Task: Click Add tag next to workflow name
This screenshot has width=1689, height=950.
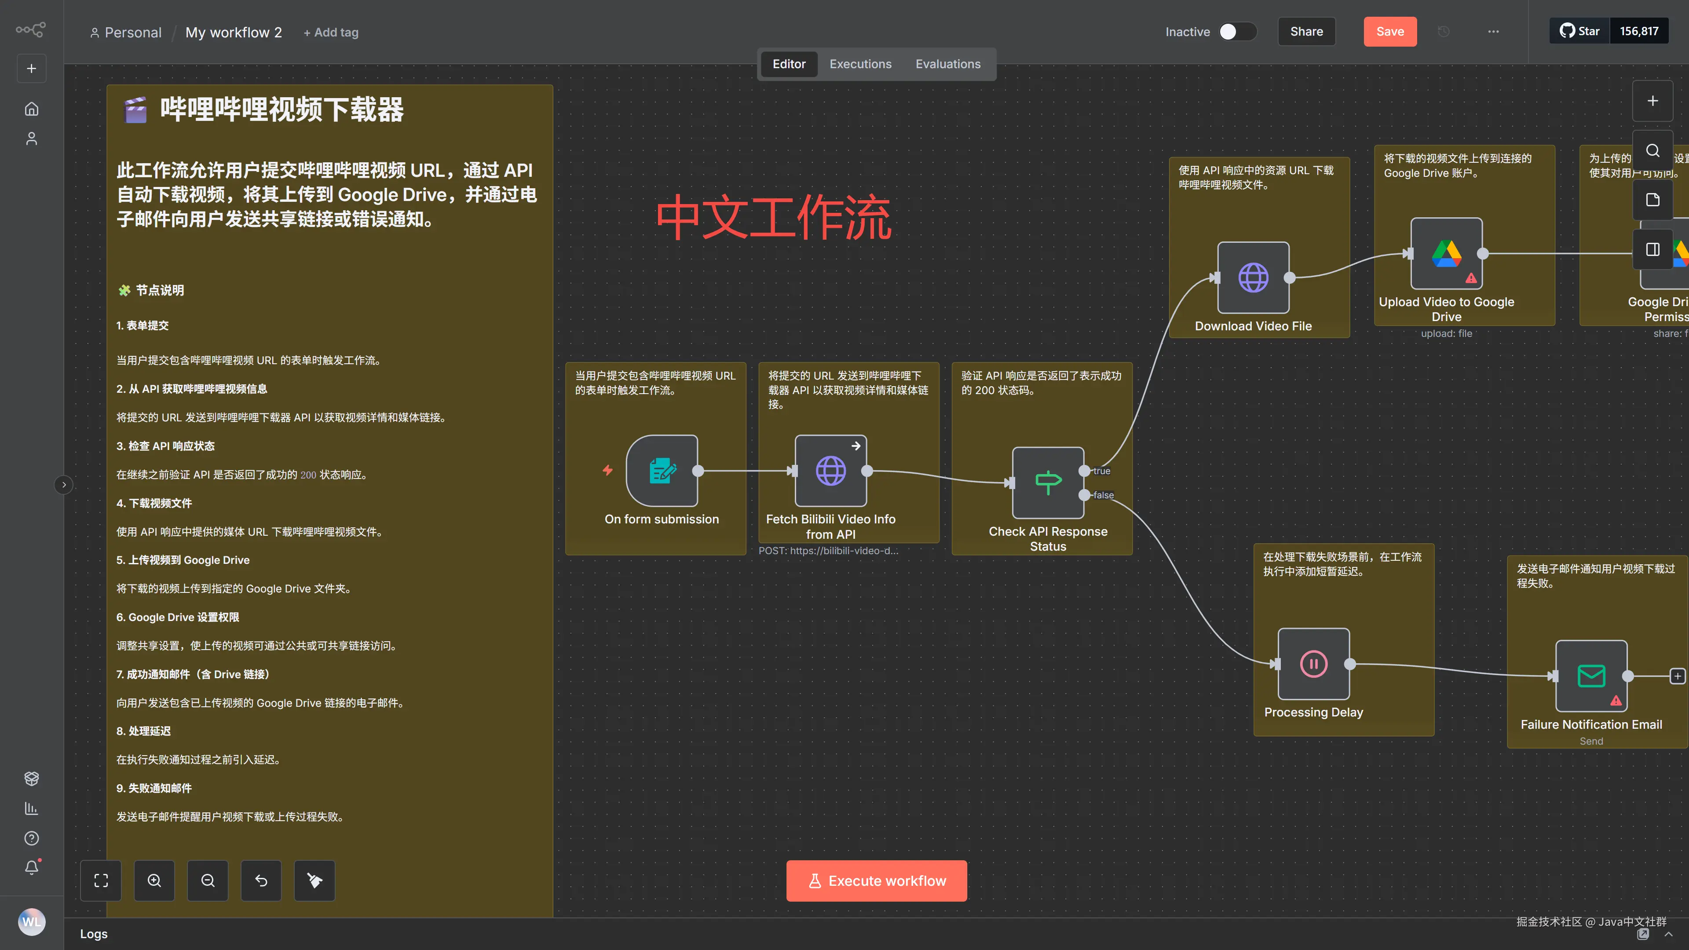Action: (331, 33)
